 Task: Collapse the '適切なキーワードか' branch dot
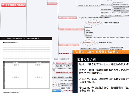(x=111, y=4)
